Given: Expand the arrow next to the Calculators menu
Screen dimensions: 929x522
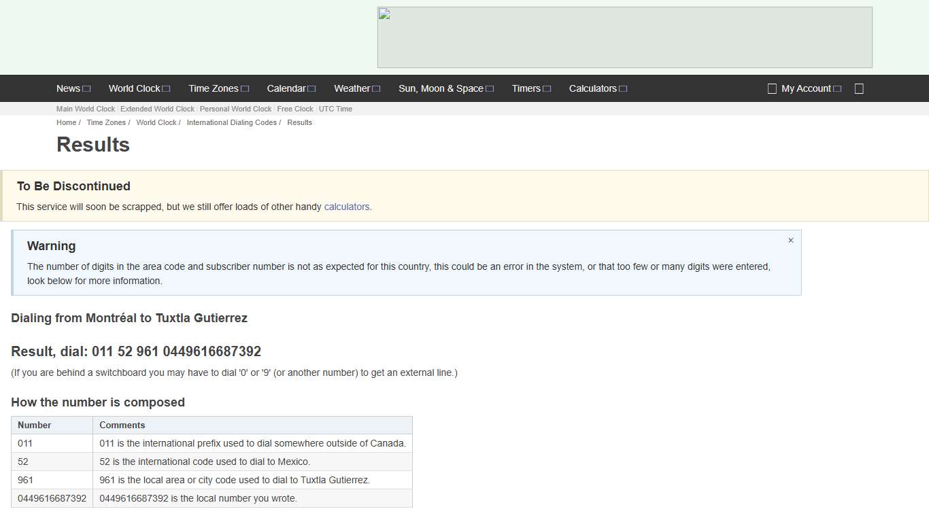Looking at the screenshot, I should (623, 89).
